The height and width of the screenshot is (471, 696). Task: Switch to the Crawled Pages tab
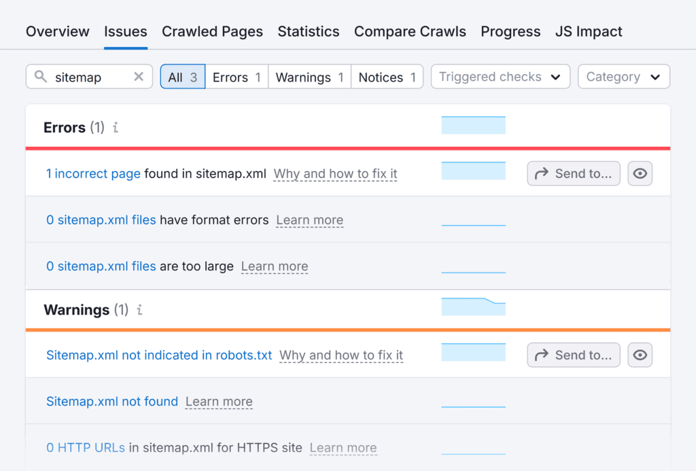(212, 31)
